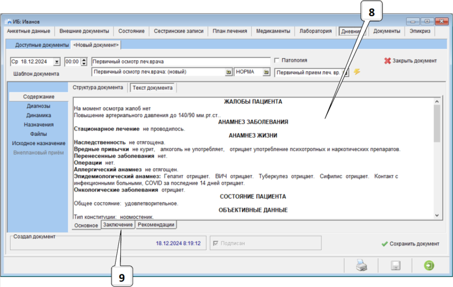Click the floppy disk save icon

coord(396,265)
